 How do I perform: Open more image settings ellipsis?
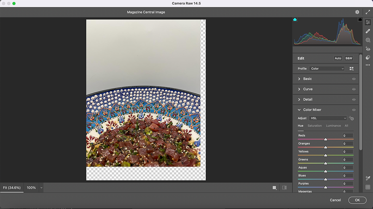click(368, 65)
